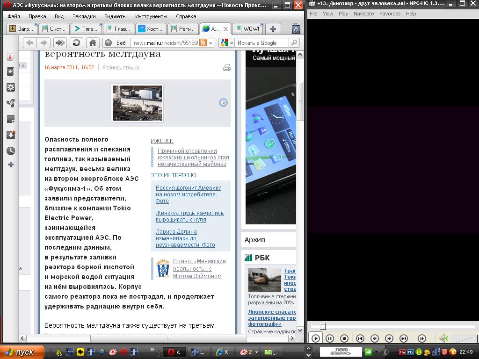Switch to the WOW! tab
Image resolution: width=479 pixels, height=359 pixels.
click(x=247, y=29)
